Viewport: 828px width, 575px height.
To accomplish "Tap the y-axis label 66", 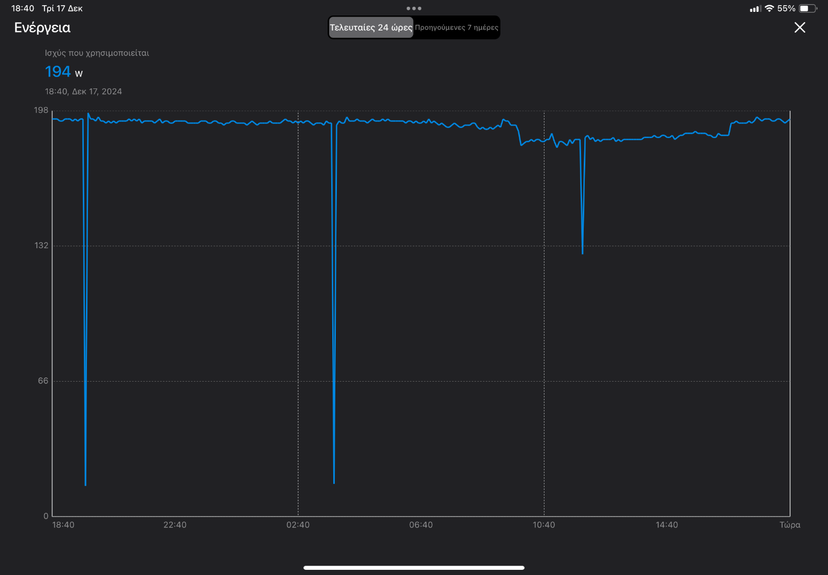I will 43,381.
